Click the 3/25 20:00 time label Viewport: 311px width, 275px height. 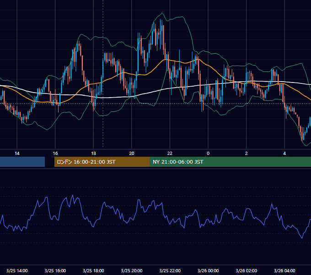tap(132, 270)
